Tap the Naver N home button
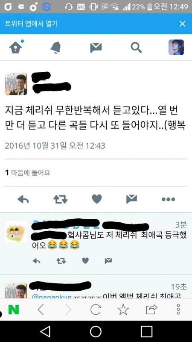This screenshot has height=342, width=192. tap(14, 309)
